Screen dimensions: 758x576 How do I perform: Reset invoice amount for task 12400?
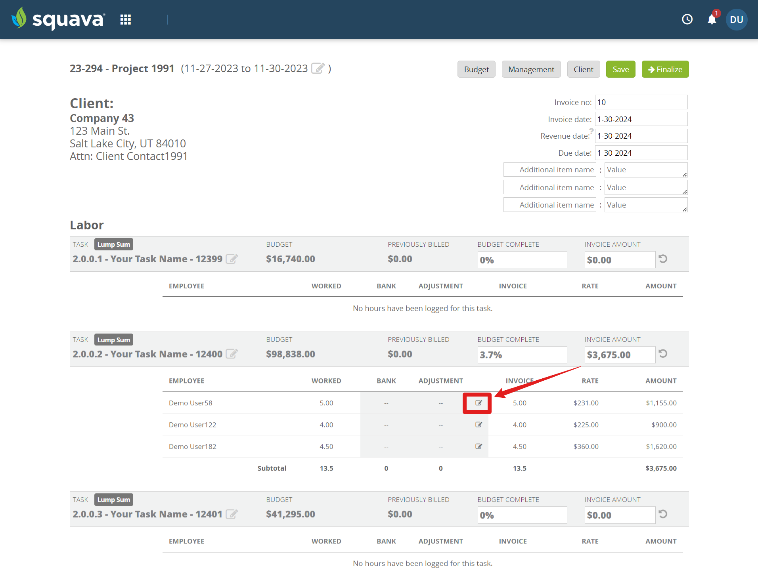click(x=663, y=353)
